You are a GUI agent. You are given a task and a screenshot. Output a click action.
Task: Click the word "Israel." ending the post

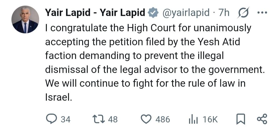[x=58, y=98]
